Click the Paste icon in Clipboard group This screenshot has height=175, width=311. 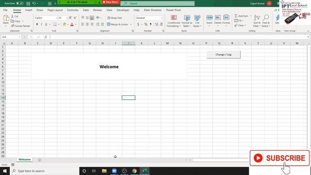pyautogui.click(x=6, y=18)
